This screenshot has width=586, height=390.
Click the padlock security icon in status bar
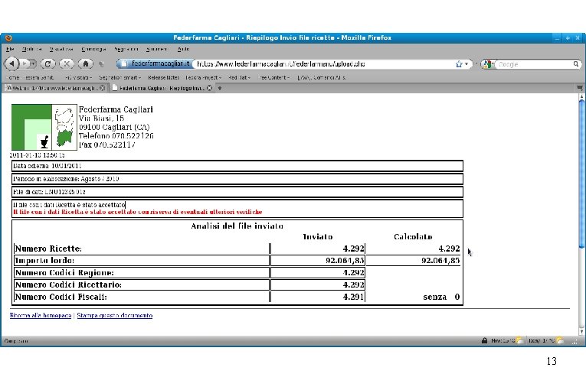pyautogui.click(x=484, y=340)
